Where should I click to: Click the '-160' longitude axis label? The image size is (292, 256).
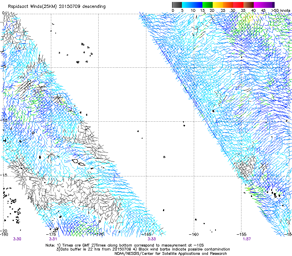(x=195, y=234)
